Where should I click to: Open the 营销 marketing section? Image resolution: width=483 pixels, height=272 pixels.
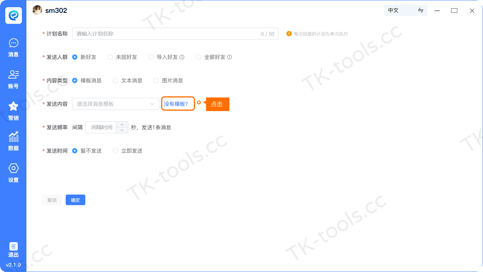coord(14,111)
